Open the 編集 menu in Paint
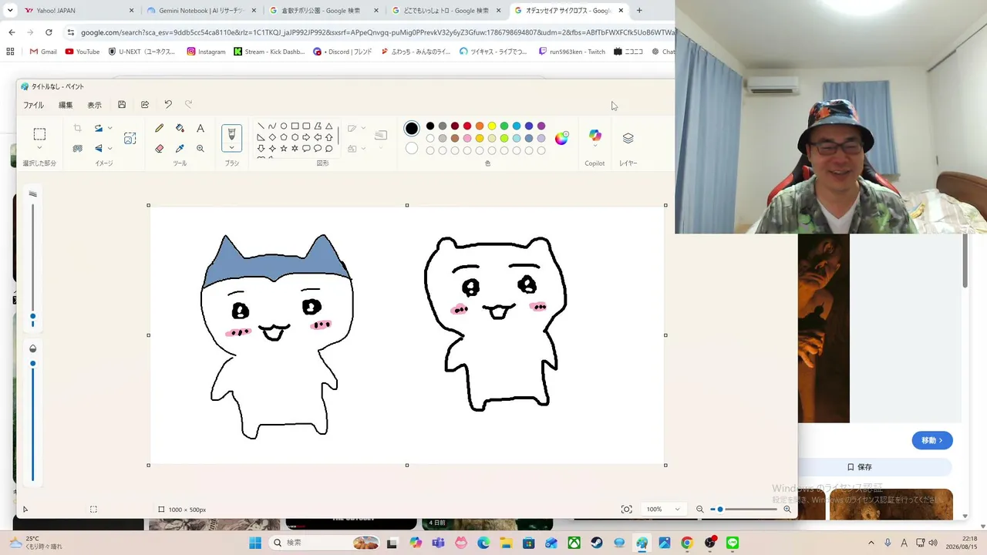 click(x=66, y=105)
